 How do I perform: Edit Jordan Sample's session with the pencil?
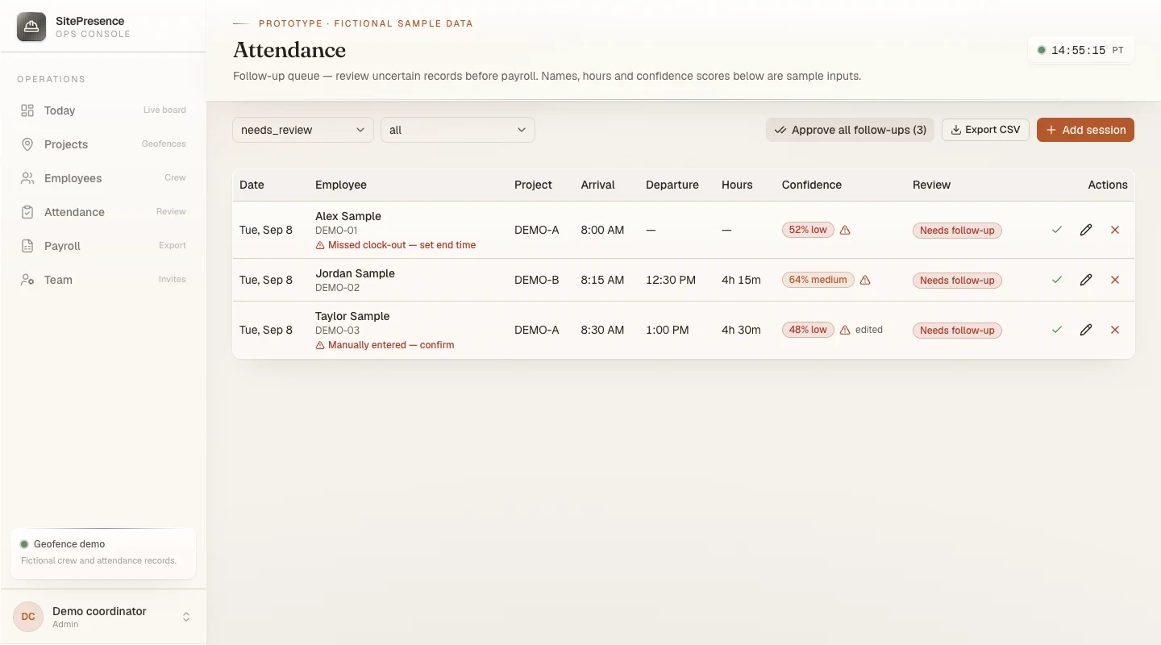[x=1086, y=280]
